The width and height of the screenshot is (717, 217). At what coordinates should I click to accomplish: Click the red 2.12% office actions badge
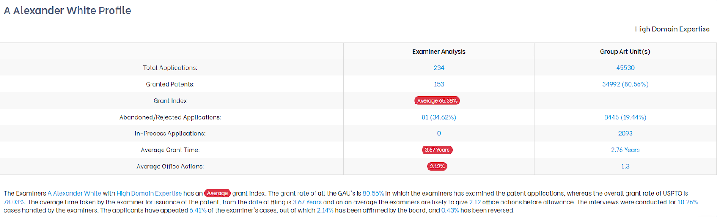pyautogui.click(x=437, y=167)
